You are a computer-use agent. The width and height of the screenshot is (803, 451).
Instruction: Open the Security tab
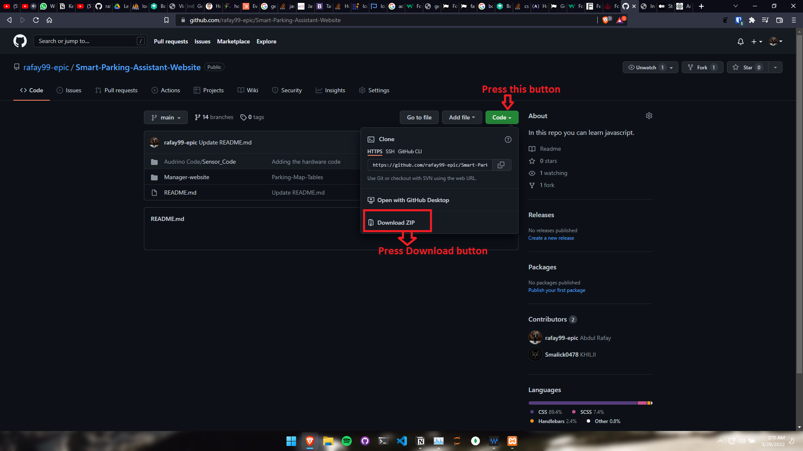[287, 90]
